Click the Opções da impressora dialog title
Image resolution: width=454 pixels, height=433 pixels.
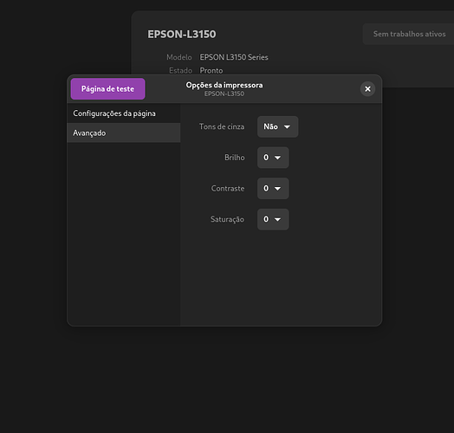click(224, 85)
